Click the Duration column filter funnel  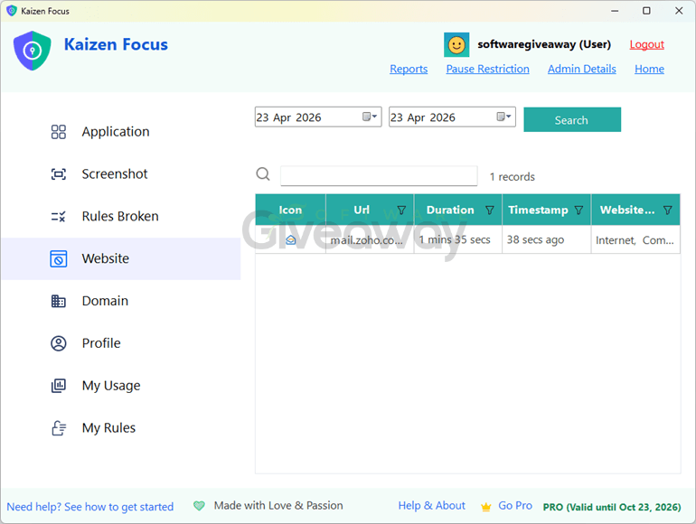click(490, 210)
